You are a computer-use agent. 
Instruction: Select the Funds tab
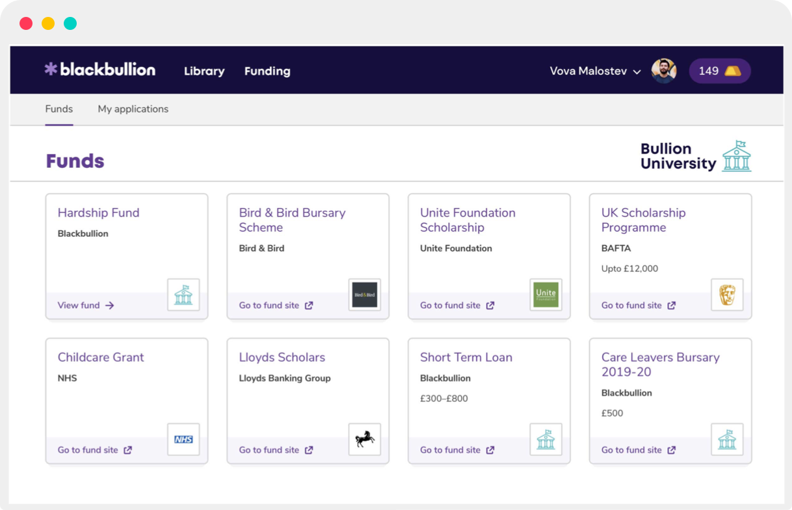[59, 109]
